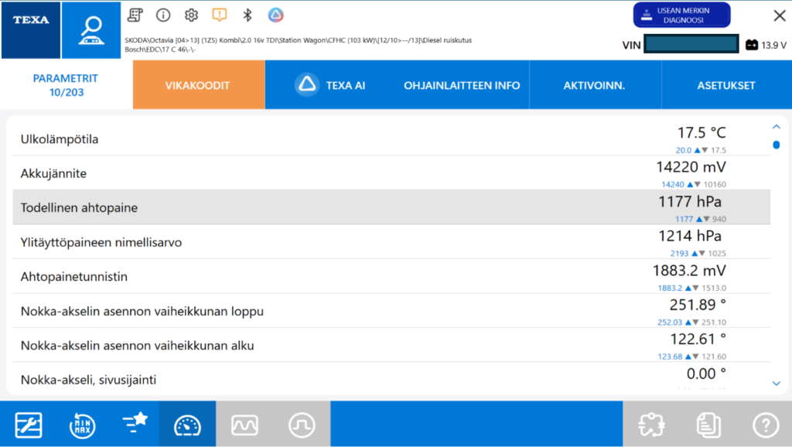The image size is (792, 447).
Task: Click the 1883.2 mV boost sensor value
Action: (689, 271)
